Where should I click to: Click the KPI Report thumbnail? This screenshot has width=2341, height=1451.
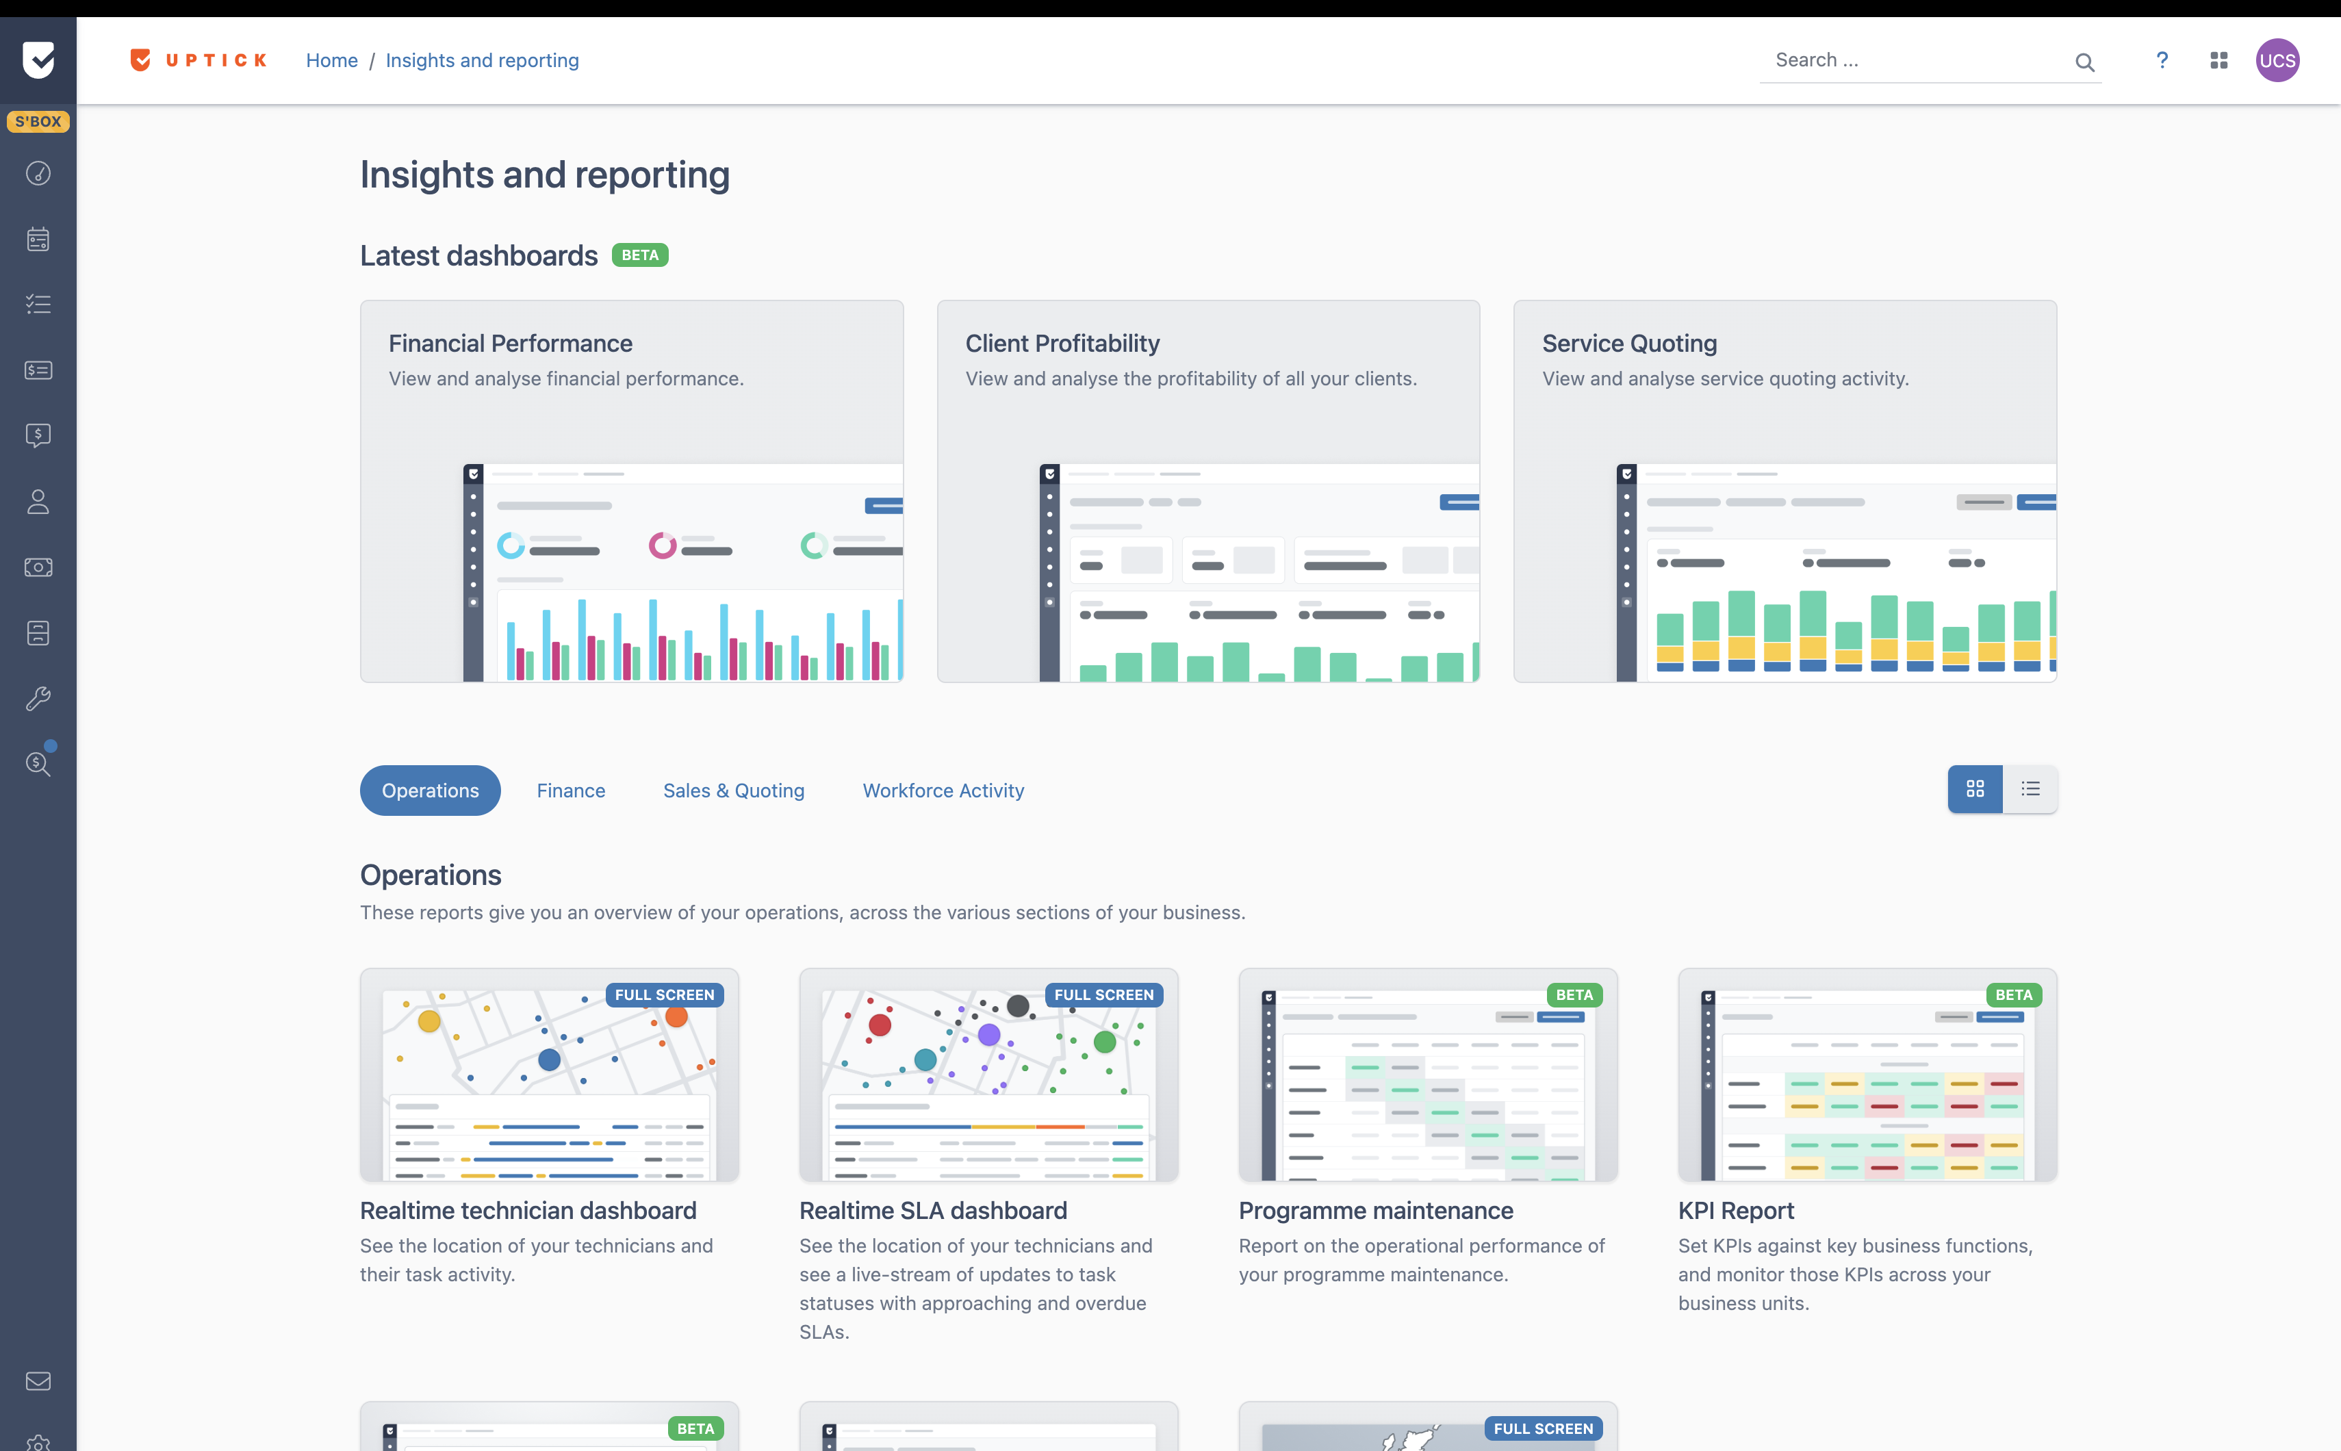coord(1868,1075)
